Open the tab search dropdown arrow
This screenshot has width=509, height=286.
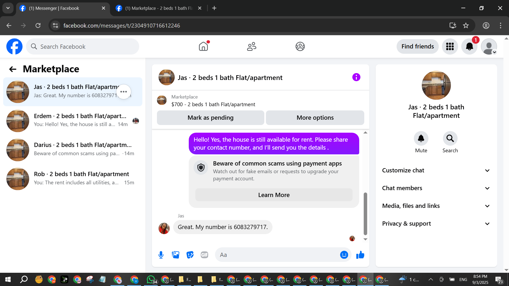tap(8, 8)
